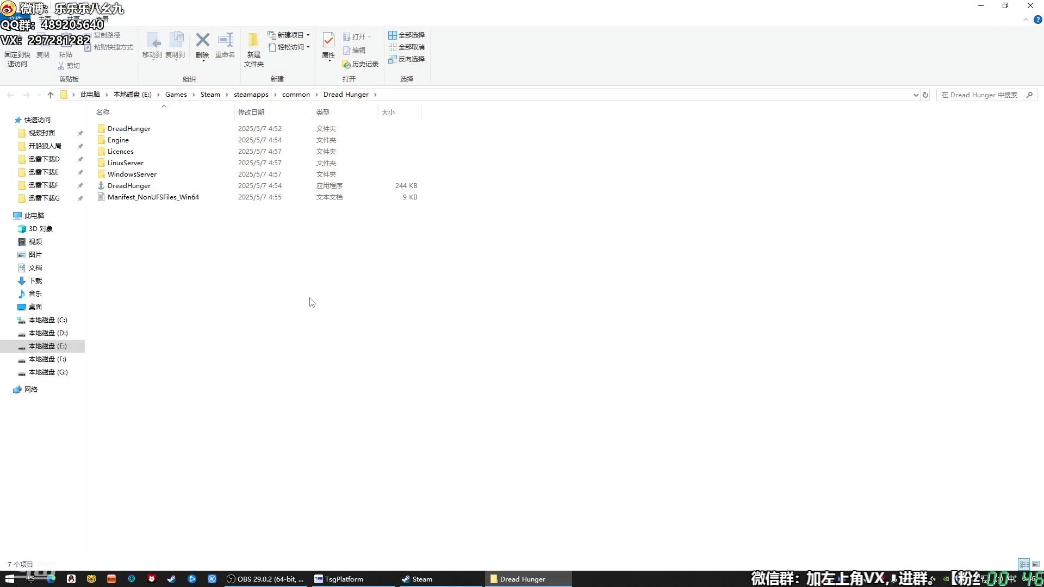
Task: Switch to the TsgPlatform taskbar window
Action: (x=353, y=579)
